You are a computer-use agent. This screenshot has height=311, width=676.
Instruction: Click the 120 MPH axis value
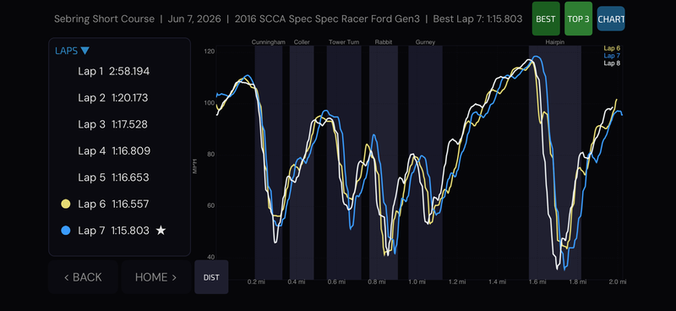point(210,52)
